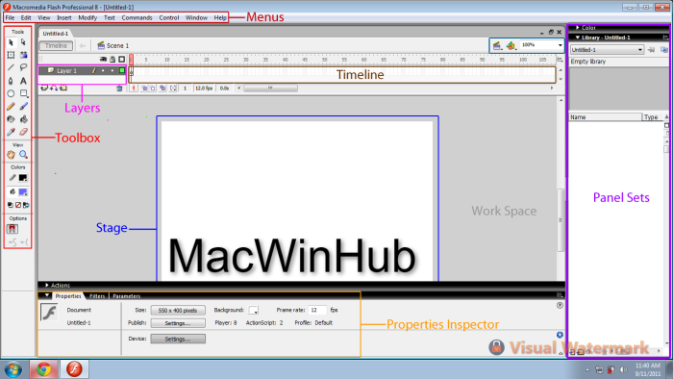Toggle the Timeline button
This screenshot has width=673, height=379.
pos(56,45)
